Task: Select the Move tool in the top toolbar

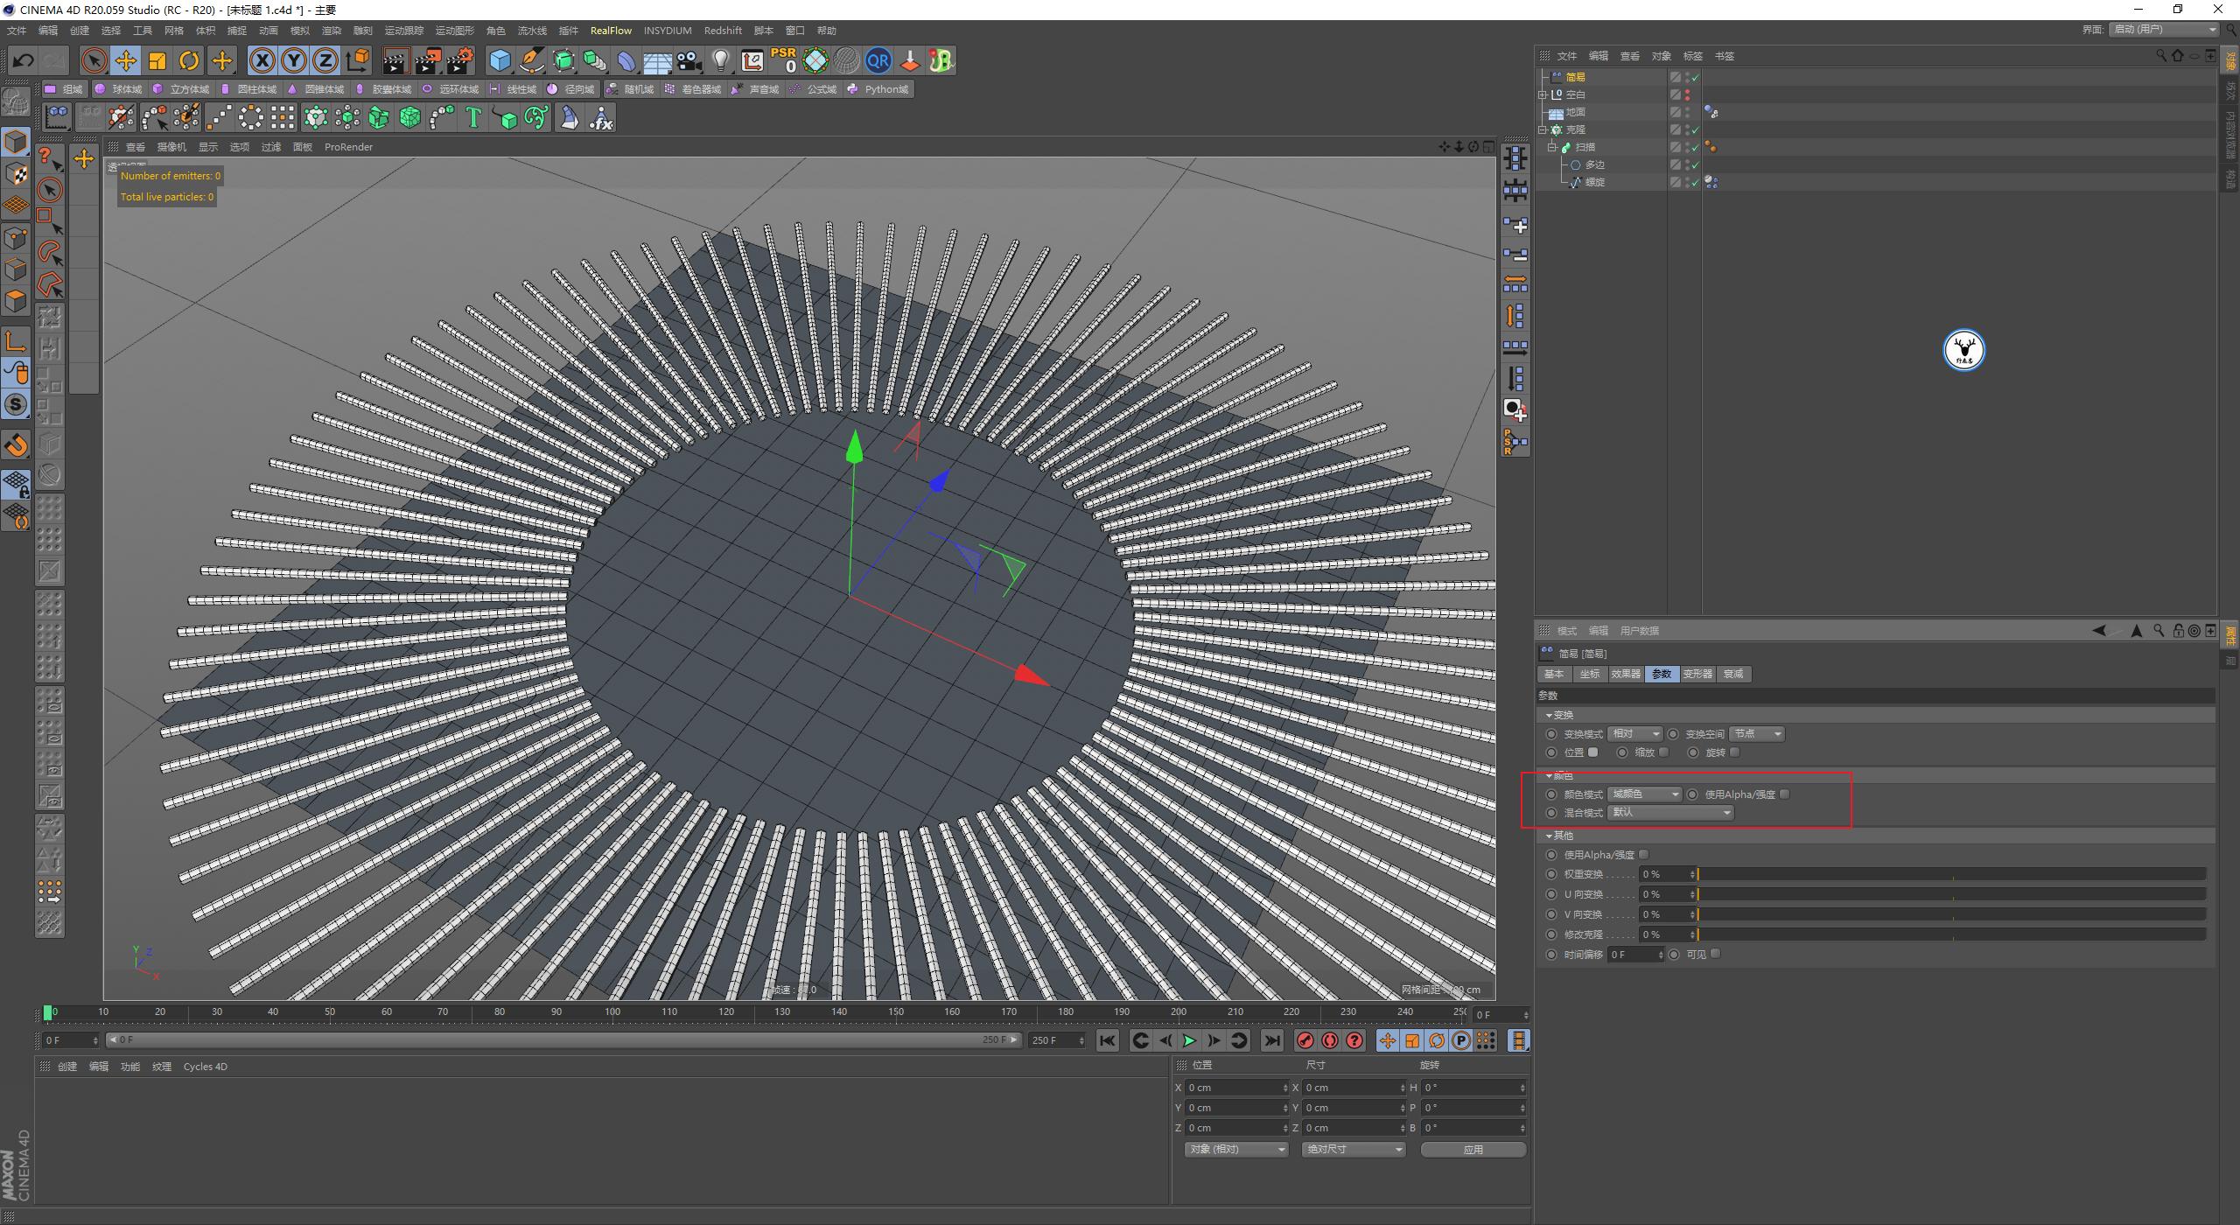Action: pos(126,60)
